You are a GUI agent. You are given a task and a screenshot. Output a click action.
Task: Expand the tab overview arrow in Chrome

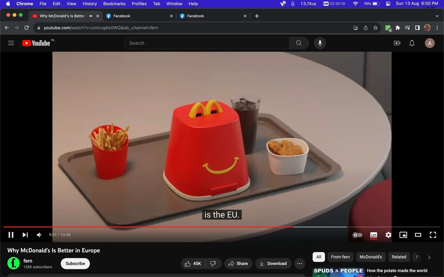click(x=436, y=16)
